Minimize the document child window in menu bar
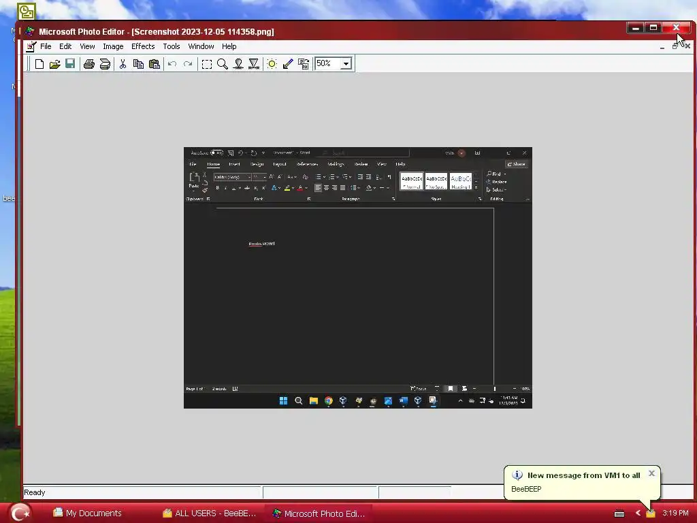The image size is (697, 523). pyautogui.click(x=662, y=46)
